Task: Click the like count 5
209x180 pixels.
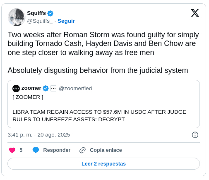Action: (x=21, y=150)
